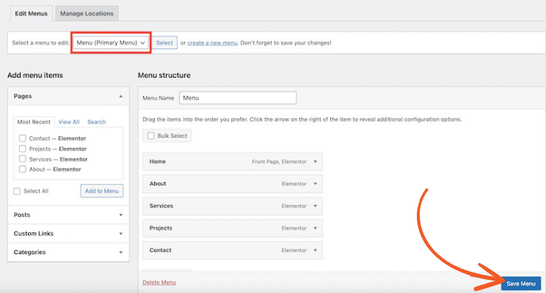546x293 pixels.
Task: Click the Menu structure heading
Action: [164, 75]
